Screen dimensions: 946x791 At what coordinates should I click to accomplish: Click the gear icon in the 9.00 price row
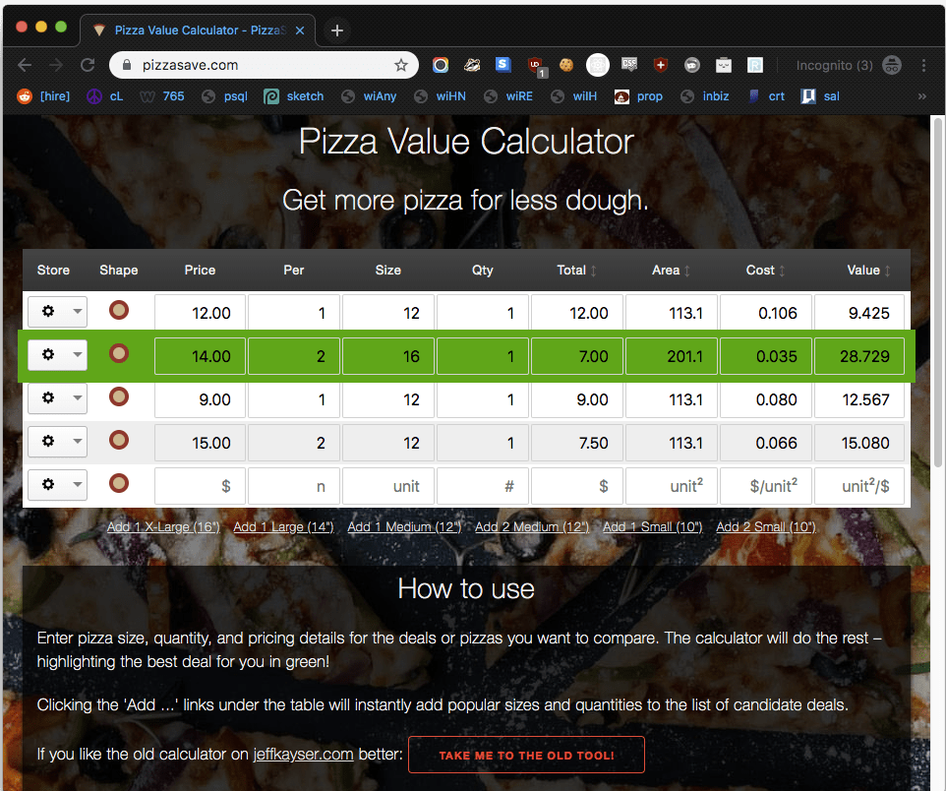pos(48,397)
